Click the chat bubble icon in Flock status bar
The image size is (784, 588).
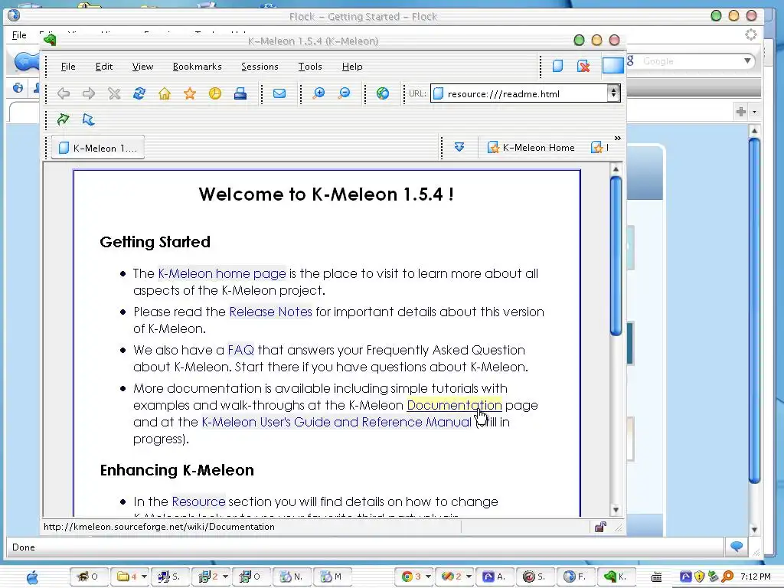(x=737, y=546)
